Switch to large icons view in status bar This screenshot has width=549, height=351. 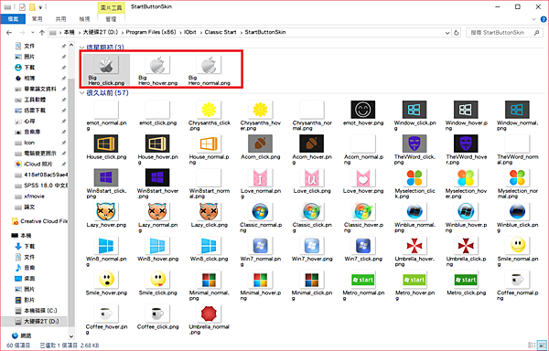tap(542, 345)
